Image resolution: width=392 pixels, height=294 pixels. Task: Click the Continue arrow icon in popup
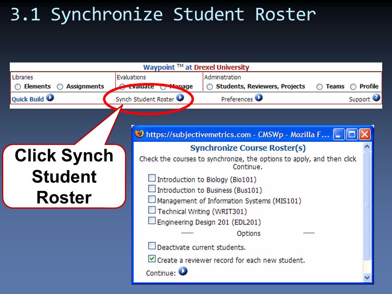[183, 271]
